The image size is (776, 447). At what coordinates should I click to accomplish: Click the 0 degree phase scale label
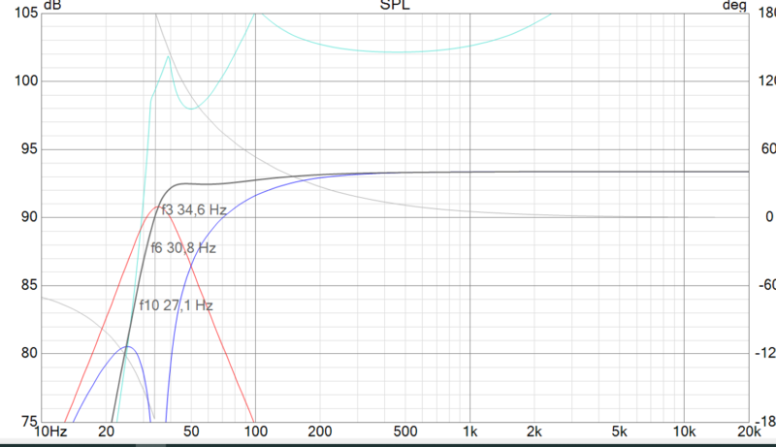click(769, 216)
